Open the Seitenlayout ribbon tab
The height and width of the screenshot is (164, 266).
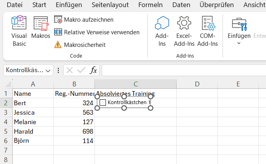pyautogui.click(x=109, y=5)
